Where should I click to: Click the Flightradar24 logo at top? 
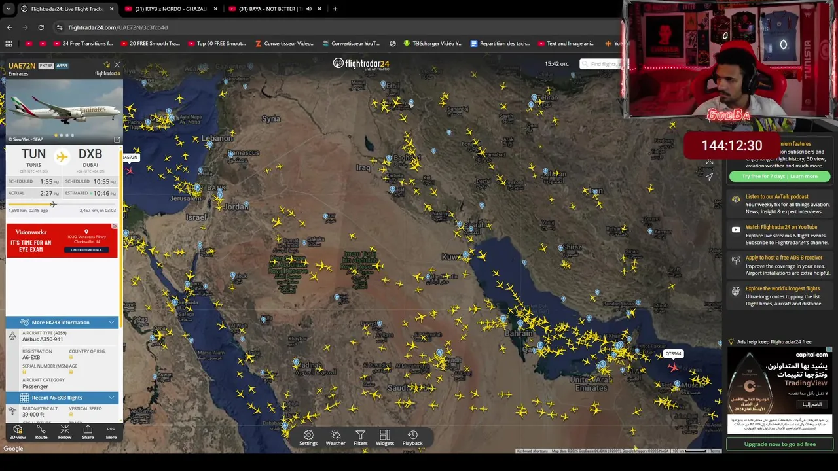(x=361, y=63)
